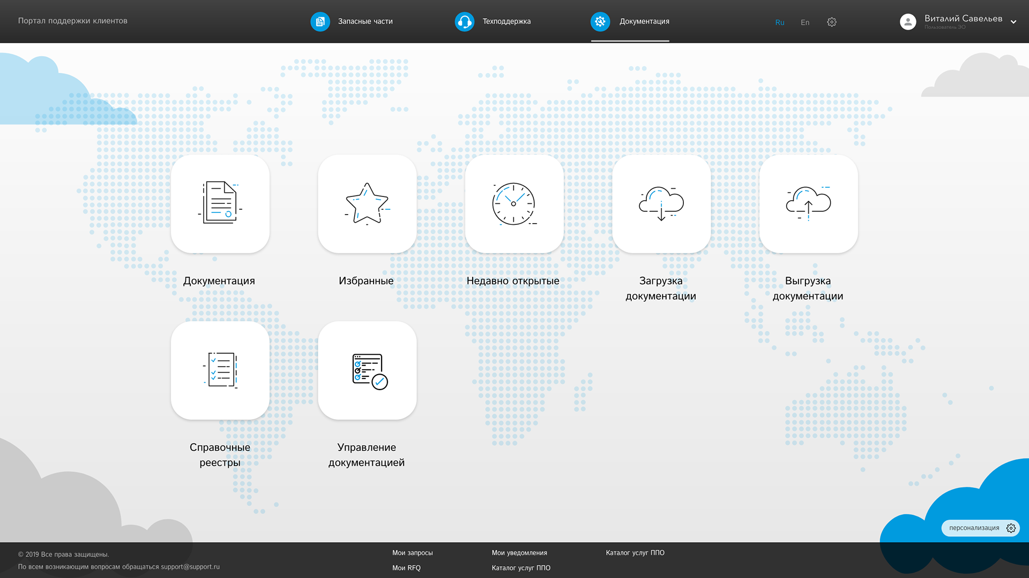Image resolution: width=1029 pixels, height=578 pixels.
Task: Open the Недавно открытые clock tile
Action: [x=514, y=204]
